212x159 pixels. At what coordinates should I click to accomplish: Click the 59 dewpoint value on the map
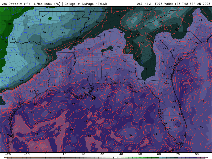pos(10,24)
